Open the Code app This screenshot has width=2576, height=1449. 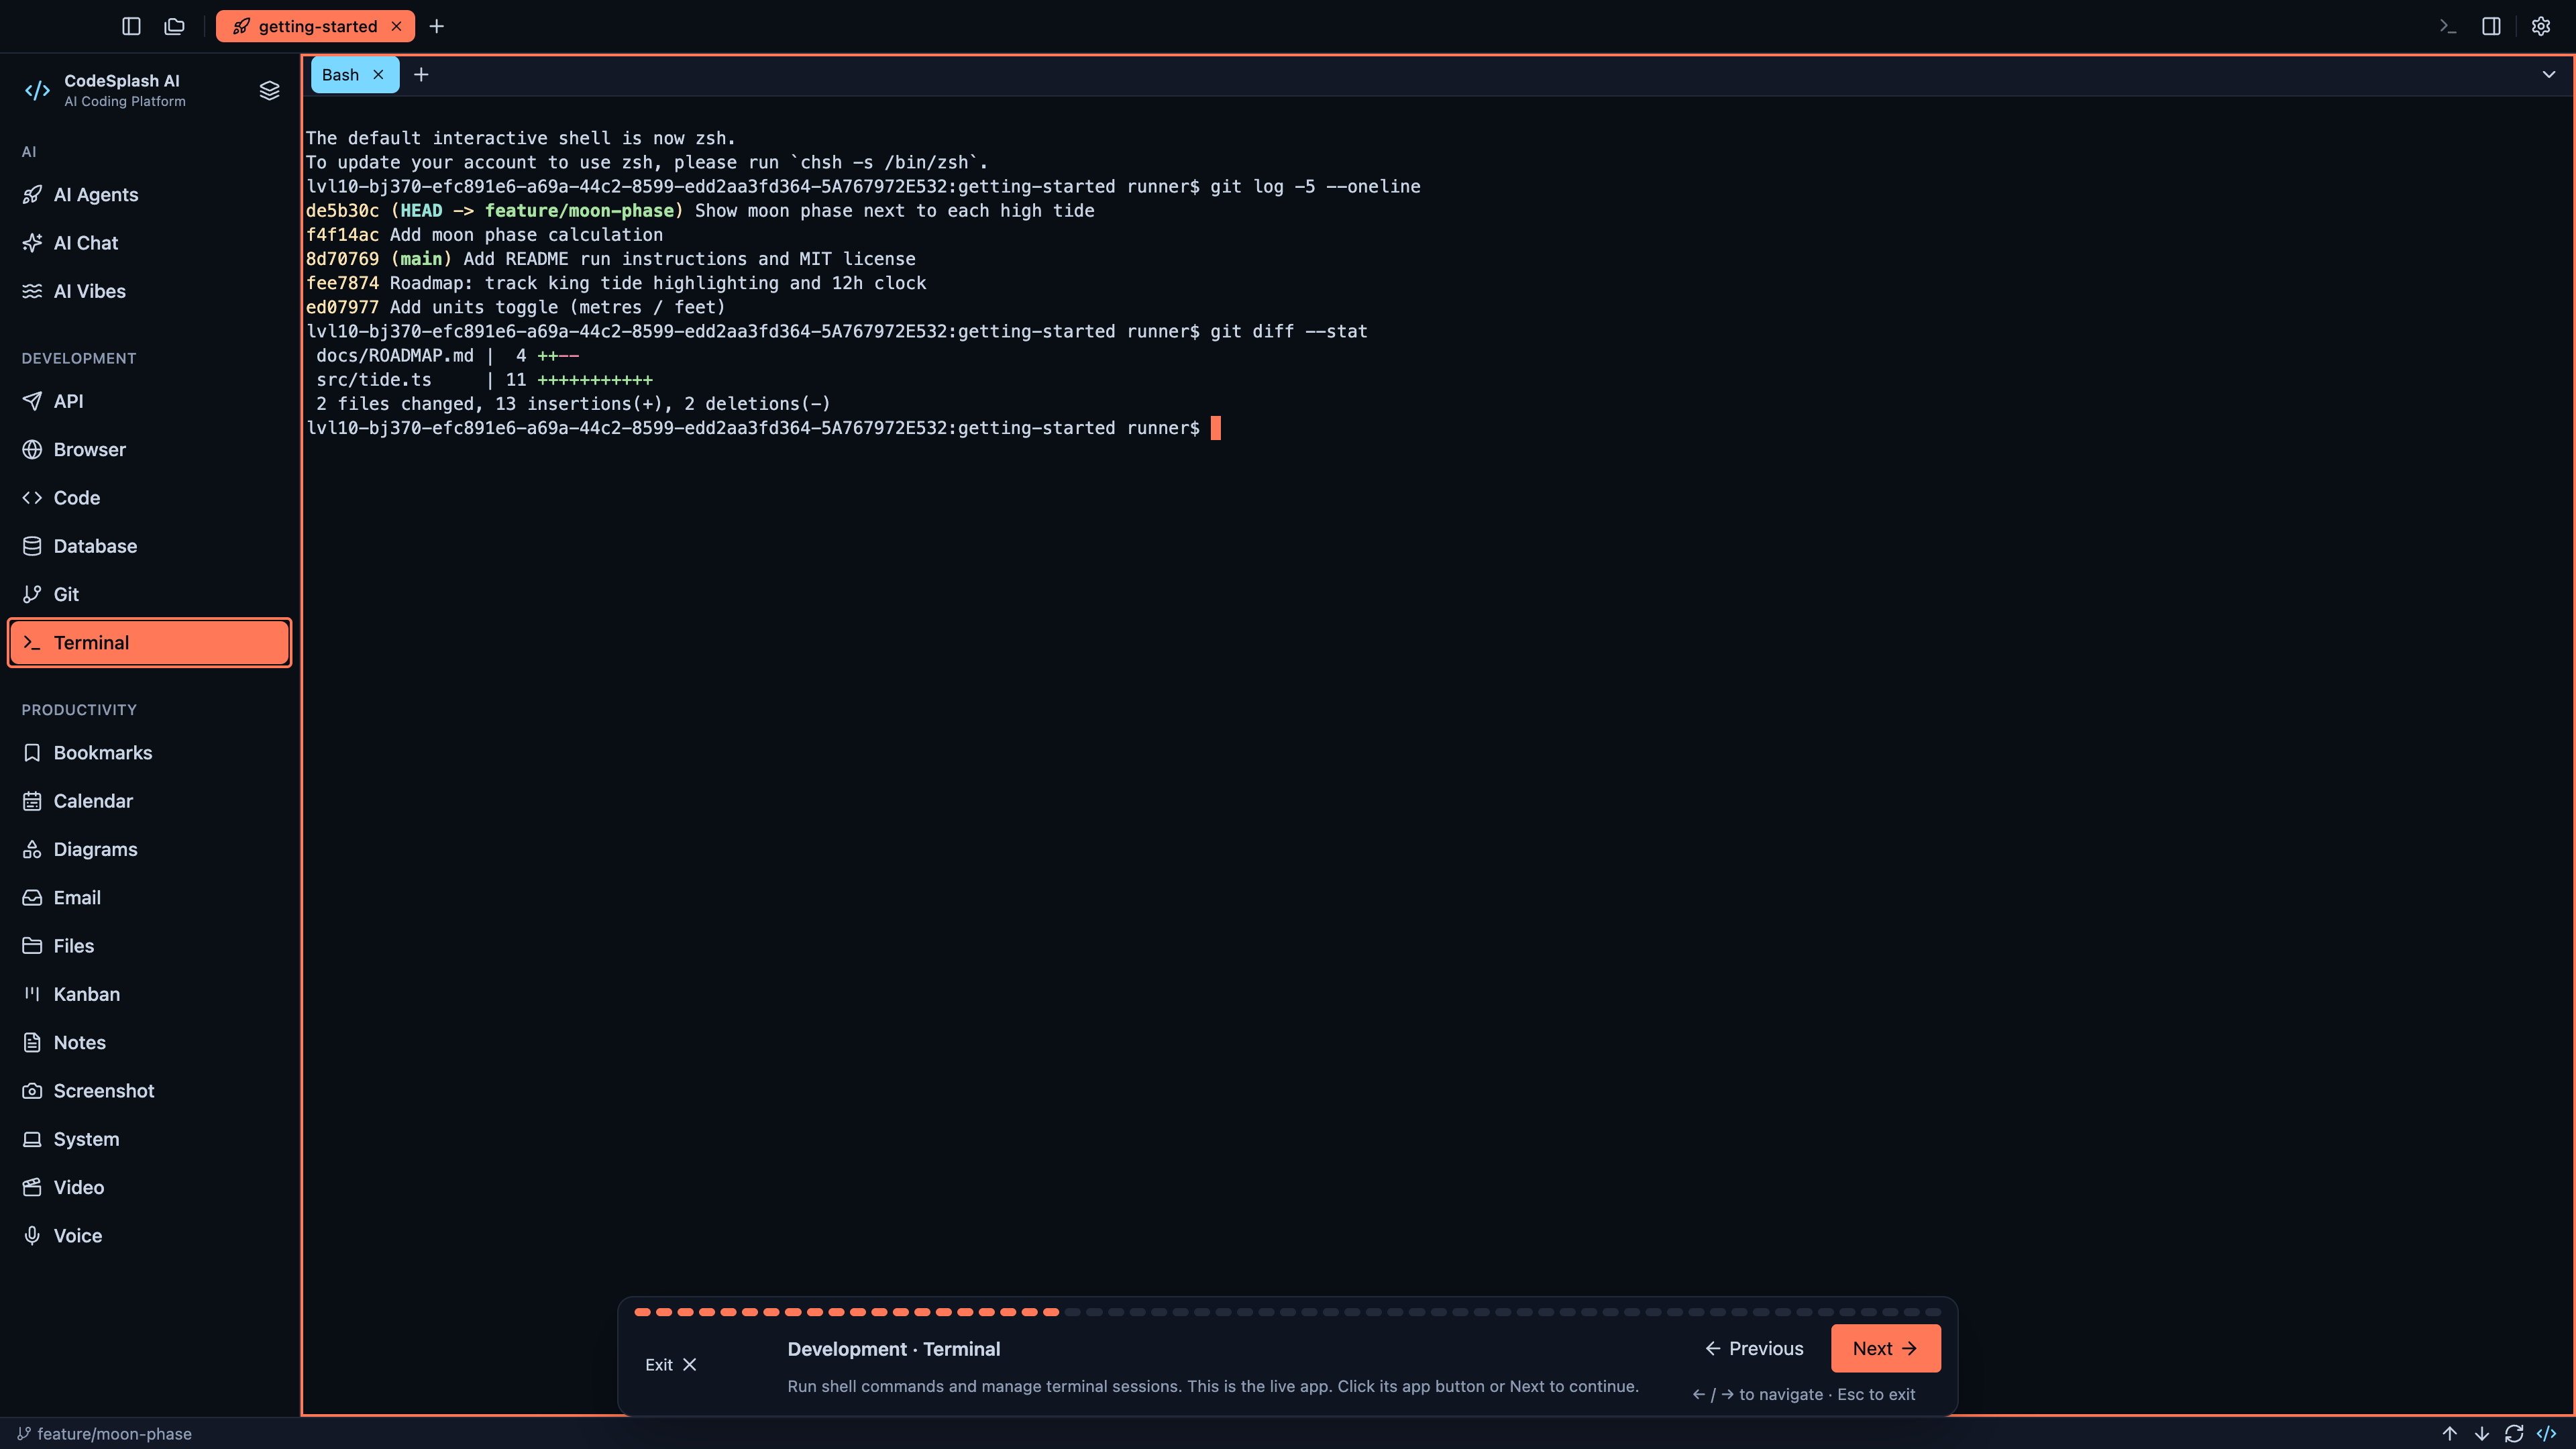(149, 498)
